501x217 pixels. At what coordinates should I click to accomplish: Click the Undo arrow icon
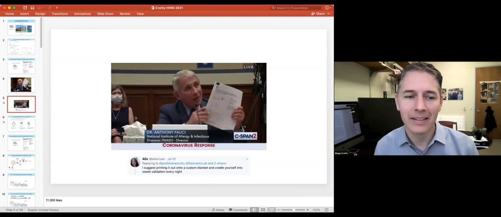pos(39,8)
